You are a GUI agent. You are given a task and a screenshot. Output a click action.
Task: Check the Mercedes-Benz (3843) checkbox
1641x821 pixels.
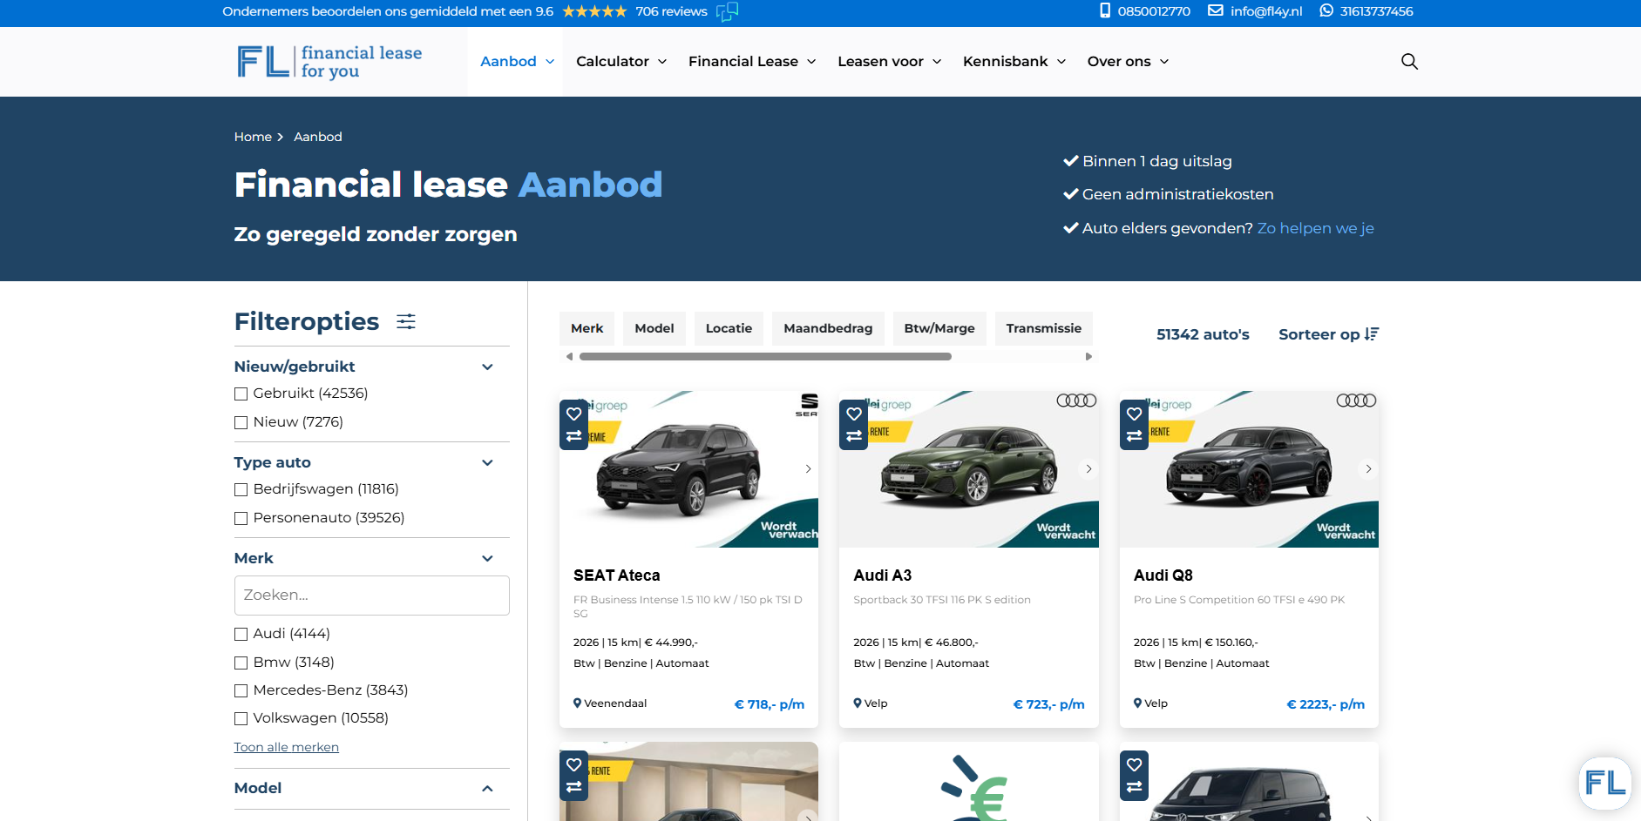(x=241, y=690)
